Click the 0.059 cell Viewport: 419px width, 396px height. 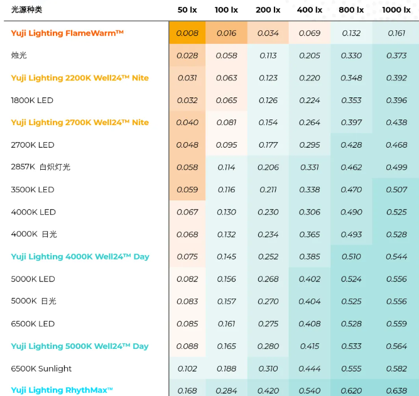point(187,190)
